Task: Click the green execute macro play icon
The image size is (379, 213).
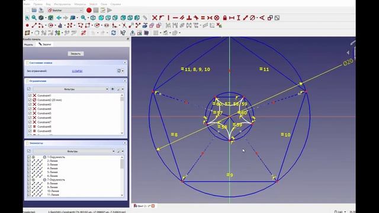Action: (110, 10)
